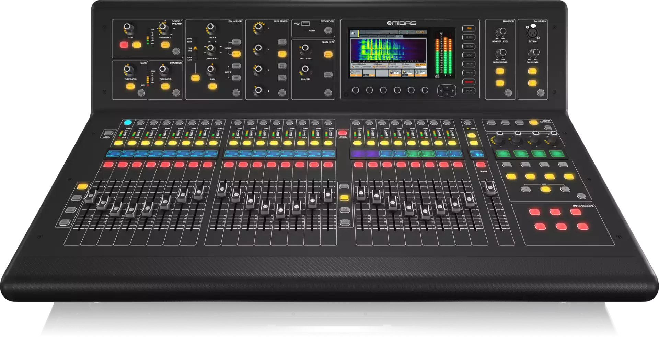The image size is (659, 339).
Task: Open the EFFECTS screen button
Action: point(469,73)
